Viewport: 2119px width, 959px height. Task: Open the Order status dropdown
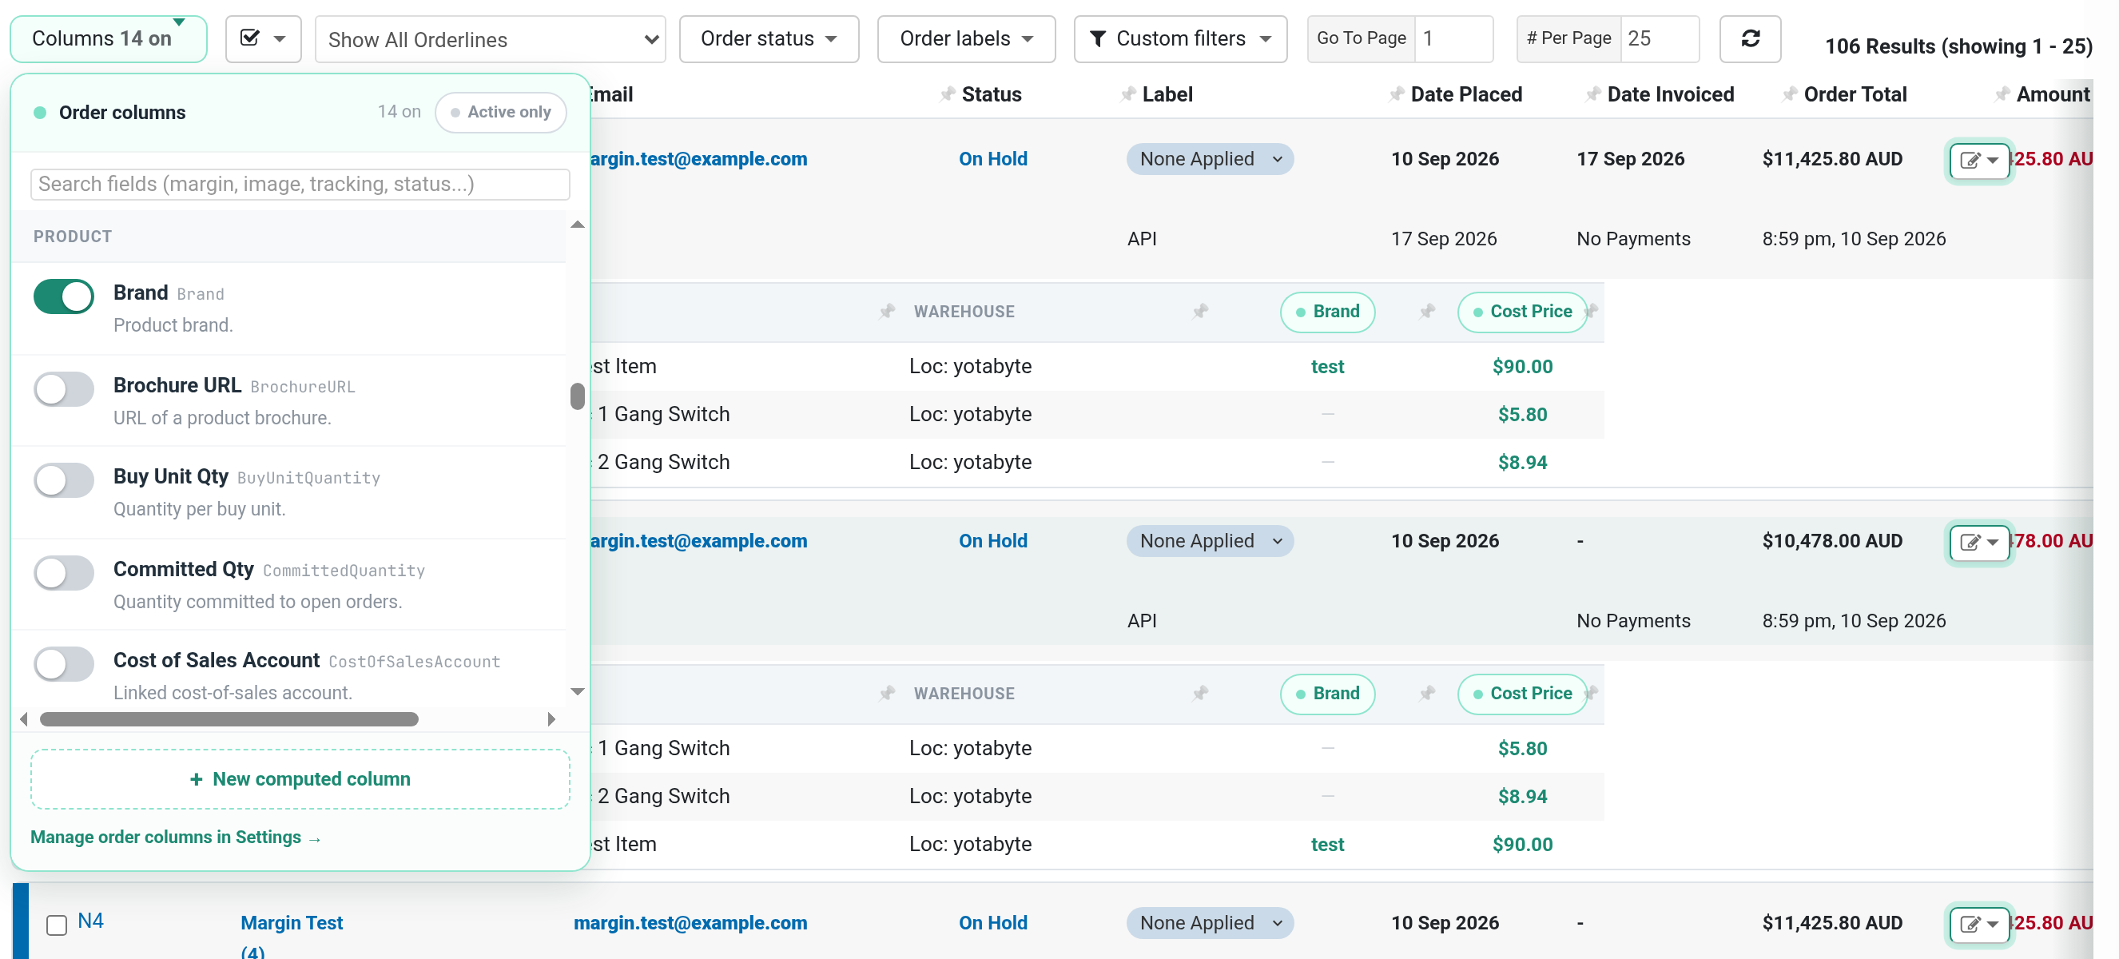[x=769, y=38]
